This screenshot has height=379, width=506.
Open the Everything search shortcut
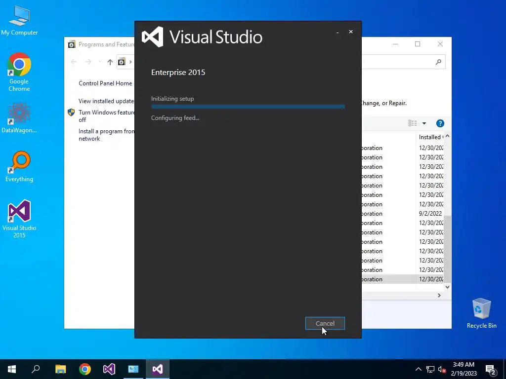[x=19, y=167]
